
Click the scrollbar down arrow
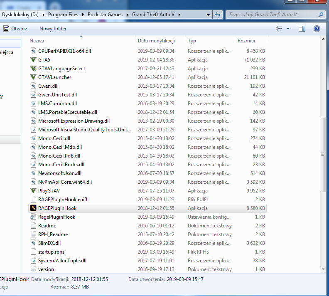tap(323, 269)
